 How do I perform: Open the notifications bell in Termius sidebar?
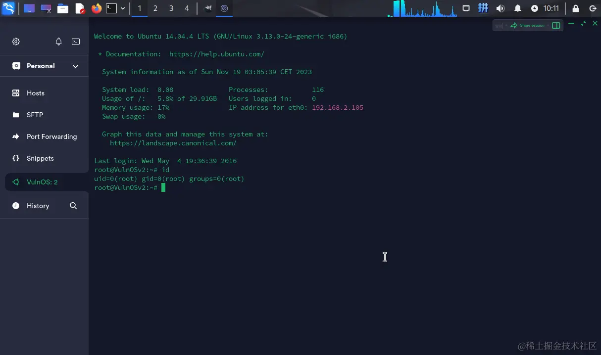(58, 42)
